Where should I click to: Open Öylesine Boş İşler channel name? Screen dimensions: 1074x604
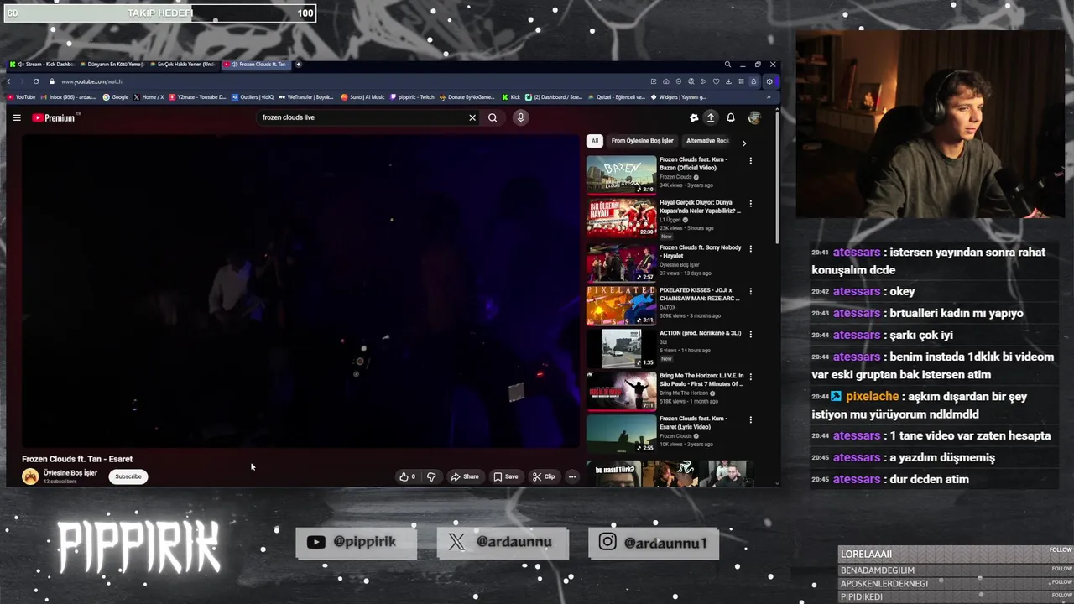[x=70, y=473]
